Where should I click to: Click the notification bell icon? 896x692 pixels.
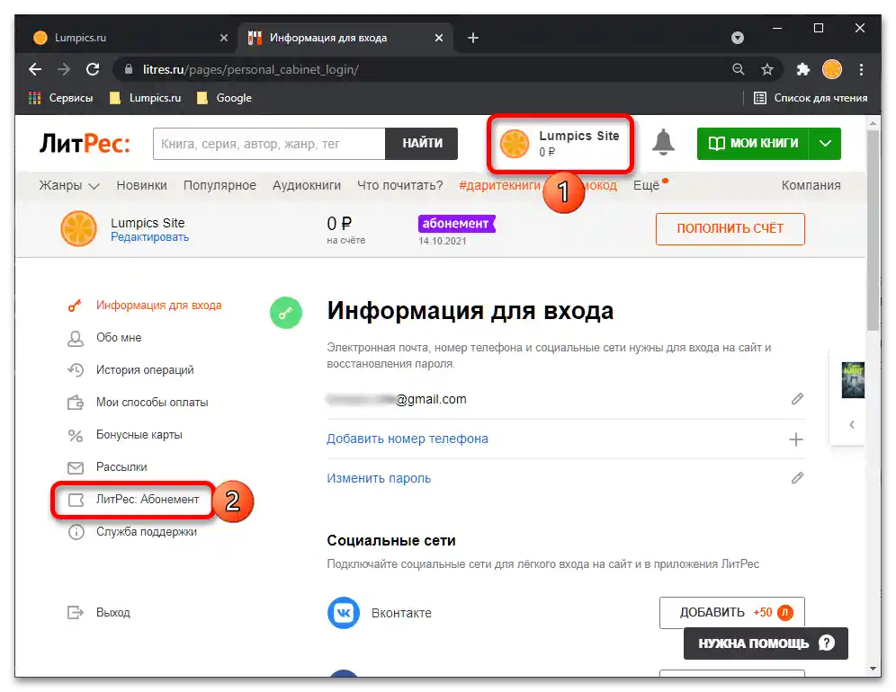point(663,142)
